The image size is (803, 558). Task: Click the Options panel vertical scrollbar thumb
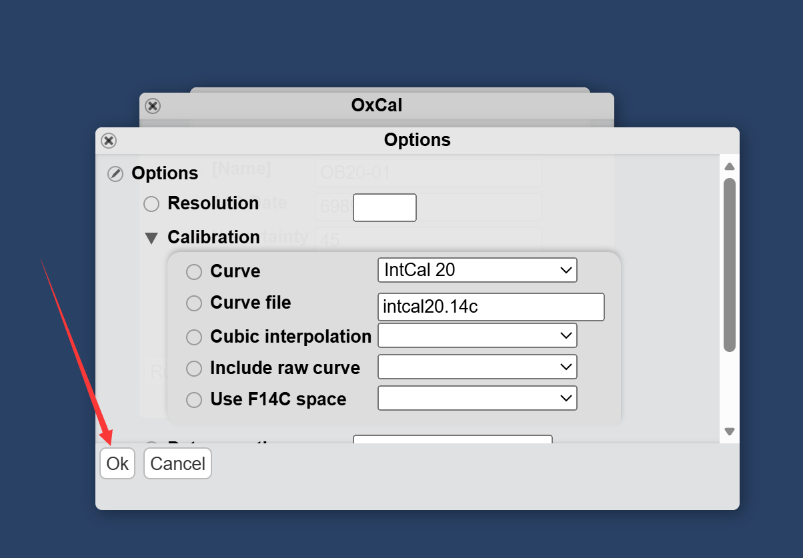click(729, 264)
